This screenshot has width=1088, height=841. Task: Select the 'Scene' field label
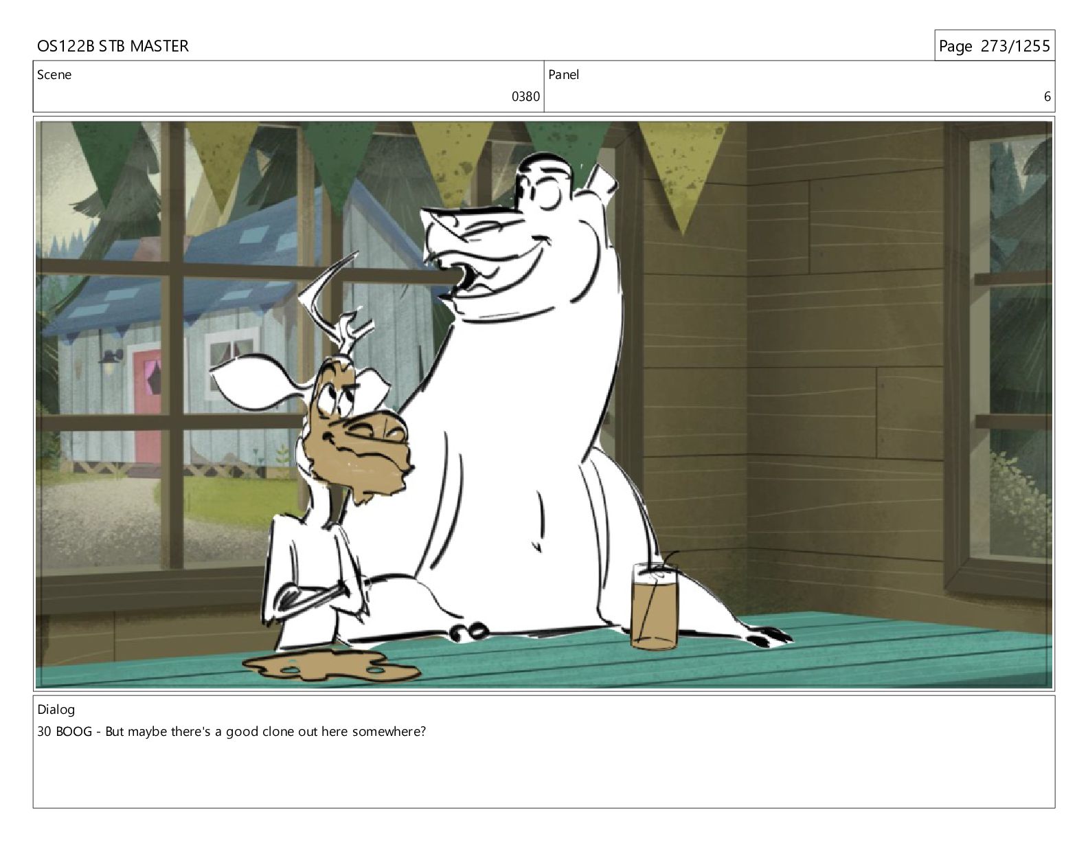point(54,75)
